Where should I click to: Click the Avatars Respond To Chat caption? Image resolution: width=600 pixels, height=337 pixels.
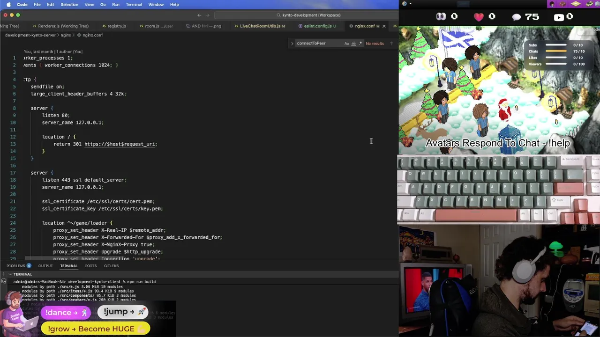coord(498,143)
